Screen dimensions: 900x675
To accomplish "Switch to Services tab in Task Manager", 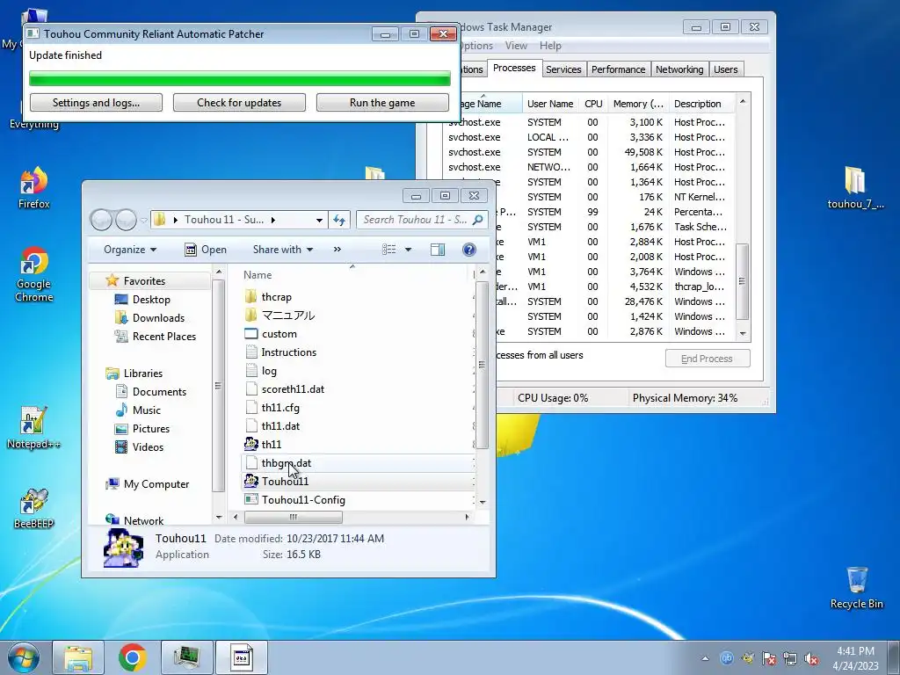I will 563,69.
